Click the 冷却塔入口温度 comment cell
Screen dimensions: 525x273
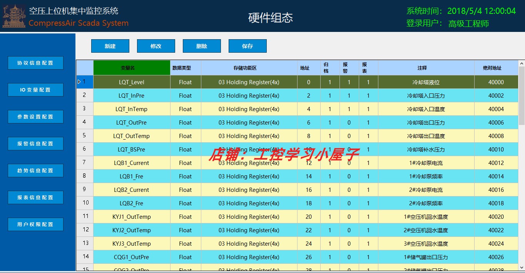pyautogui.click(x=426, y=109)
